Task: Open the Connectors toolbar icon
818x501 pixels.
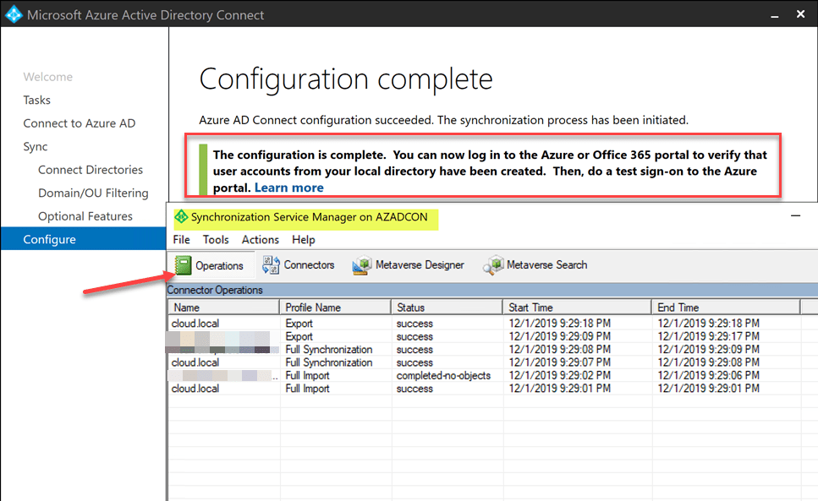Action: pos(270,265)
